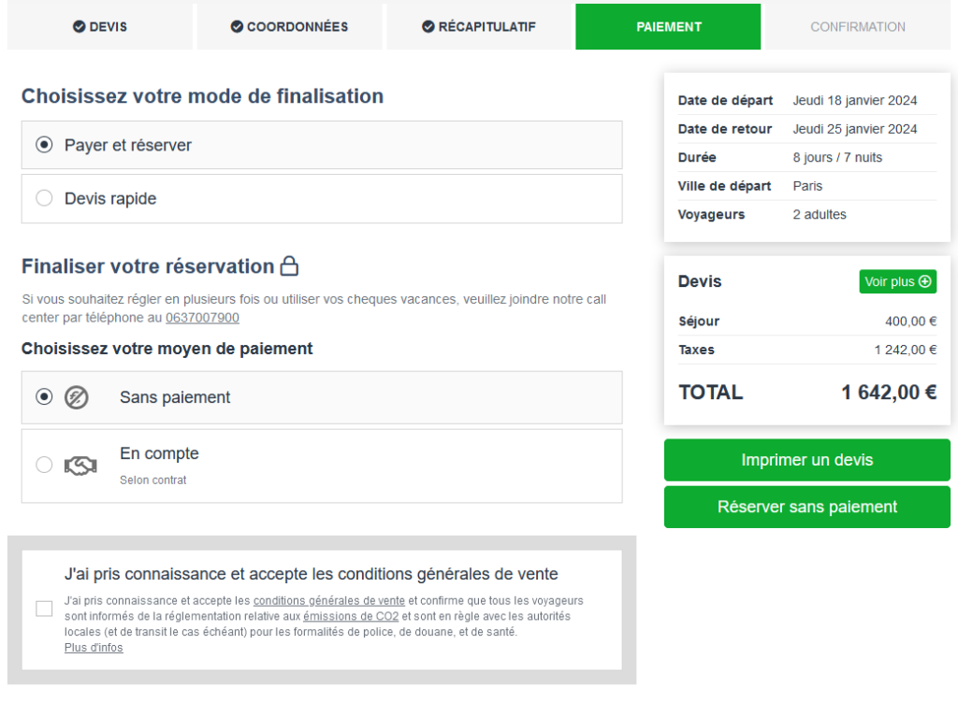Follow the Plus d'infos link
Screen dimensions: 958x702
point(94,648)
